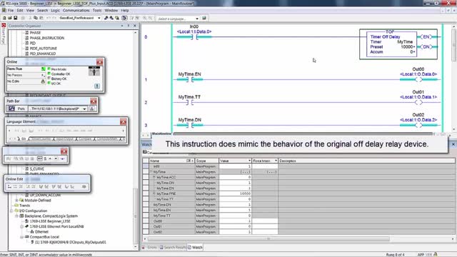This screenshot has height=257, width=457.
Task: Expand the Module-Defined tree node
Action: click(x=16, y=201)
